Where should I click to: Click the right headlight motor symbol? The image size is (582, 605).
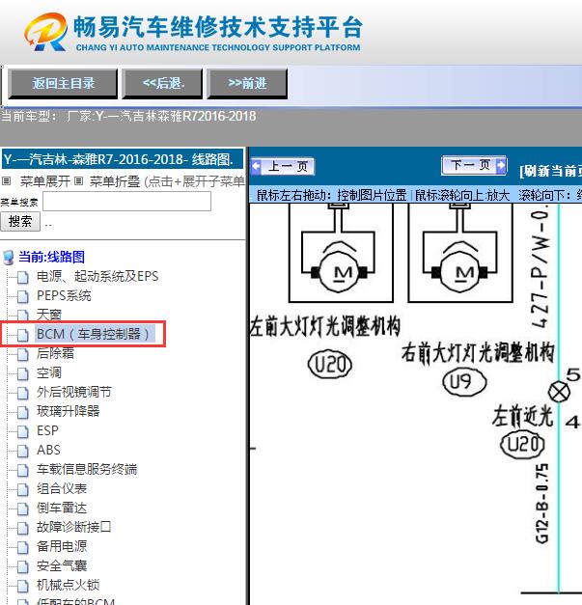pos(460,270)
